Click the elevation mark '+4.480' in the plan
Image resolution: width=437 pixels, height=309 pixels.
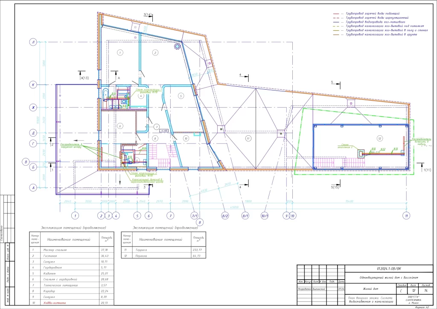coord(164,131)
